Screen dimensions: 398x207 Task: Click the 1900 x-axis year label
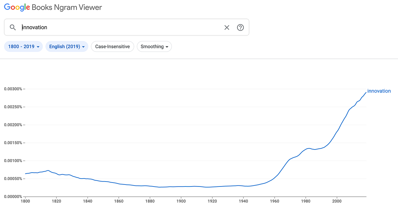click(x=181, y=201)
